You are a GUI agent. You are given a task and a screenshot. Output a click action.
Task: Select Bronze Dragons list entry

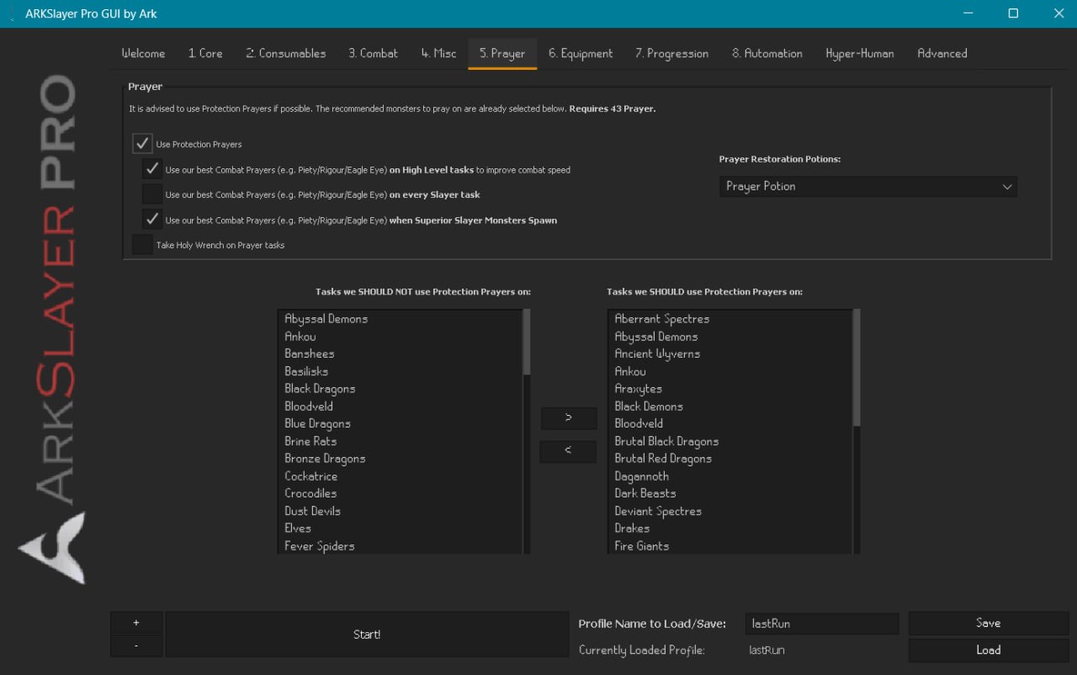(401, 459)
